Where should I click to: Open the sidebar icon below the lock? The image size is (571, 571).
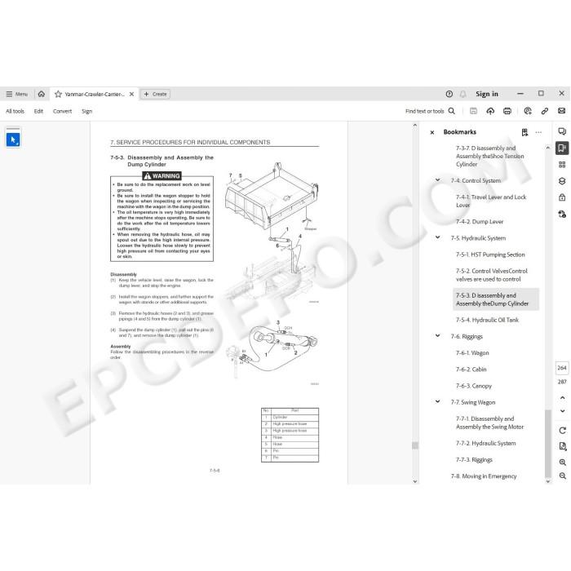click(562, 214)
